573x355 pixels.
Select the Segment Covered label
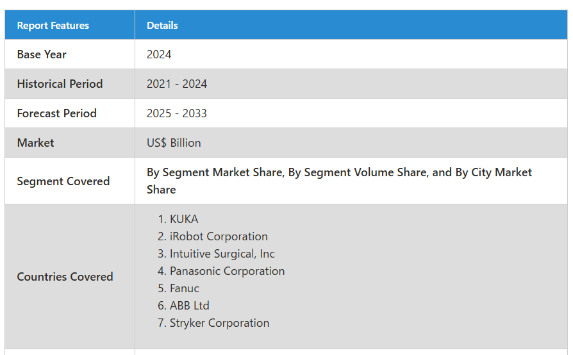pos(63,181)
